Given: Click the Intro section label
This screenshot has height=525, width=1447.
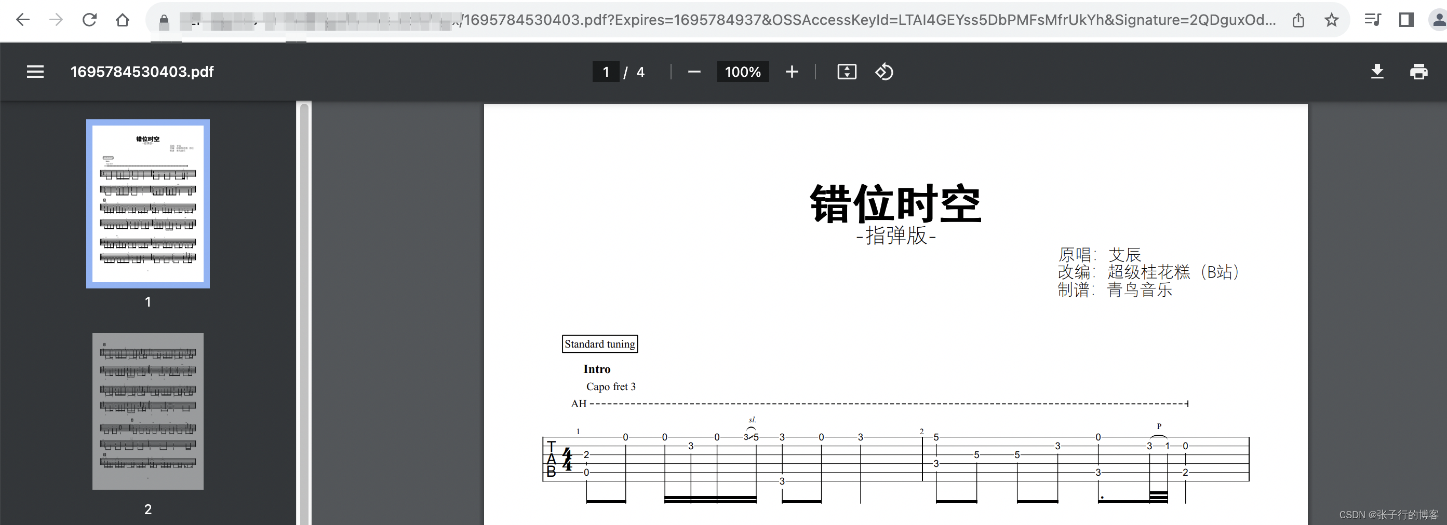Looking at the screenshot, I should [597, 369].
